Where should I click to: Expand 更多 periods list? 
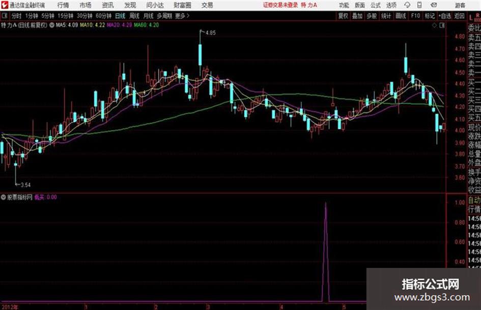(x=182, y=16)
